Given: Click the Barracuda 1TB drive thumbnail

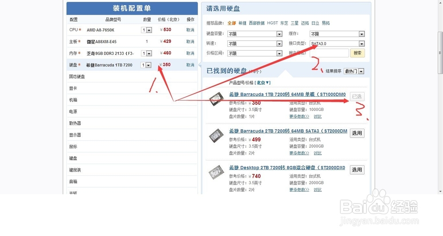Looking at the screenshot, I should [x=217, y=99].
